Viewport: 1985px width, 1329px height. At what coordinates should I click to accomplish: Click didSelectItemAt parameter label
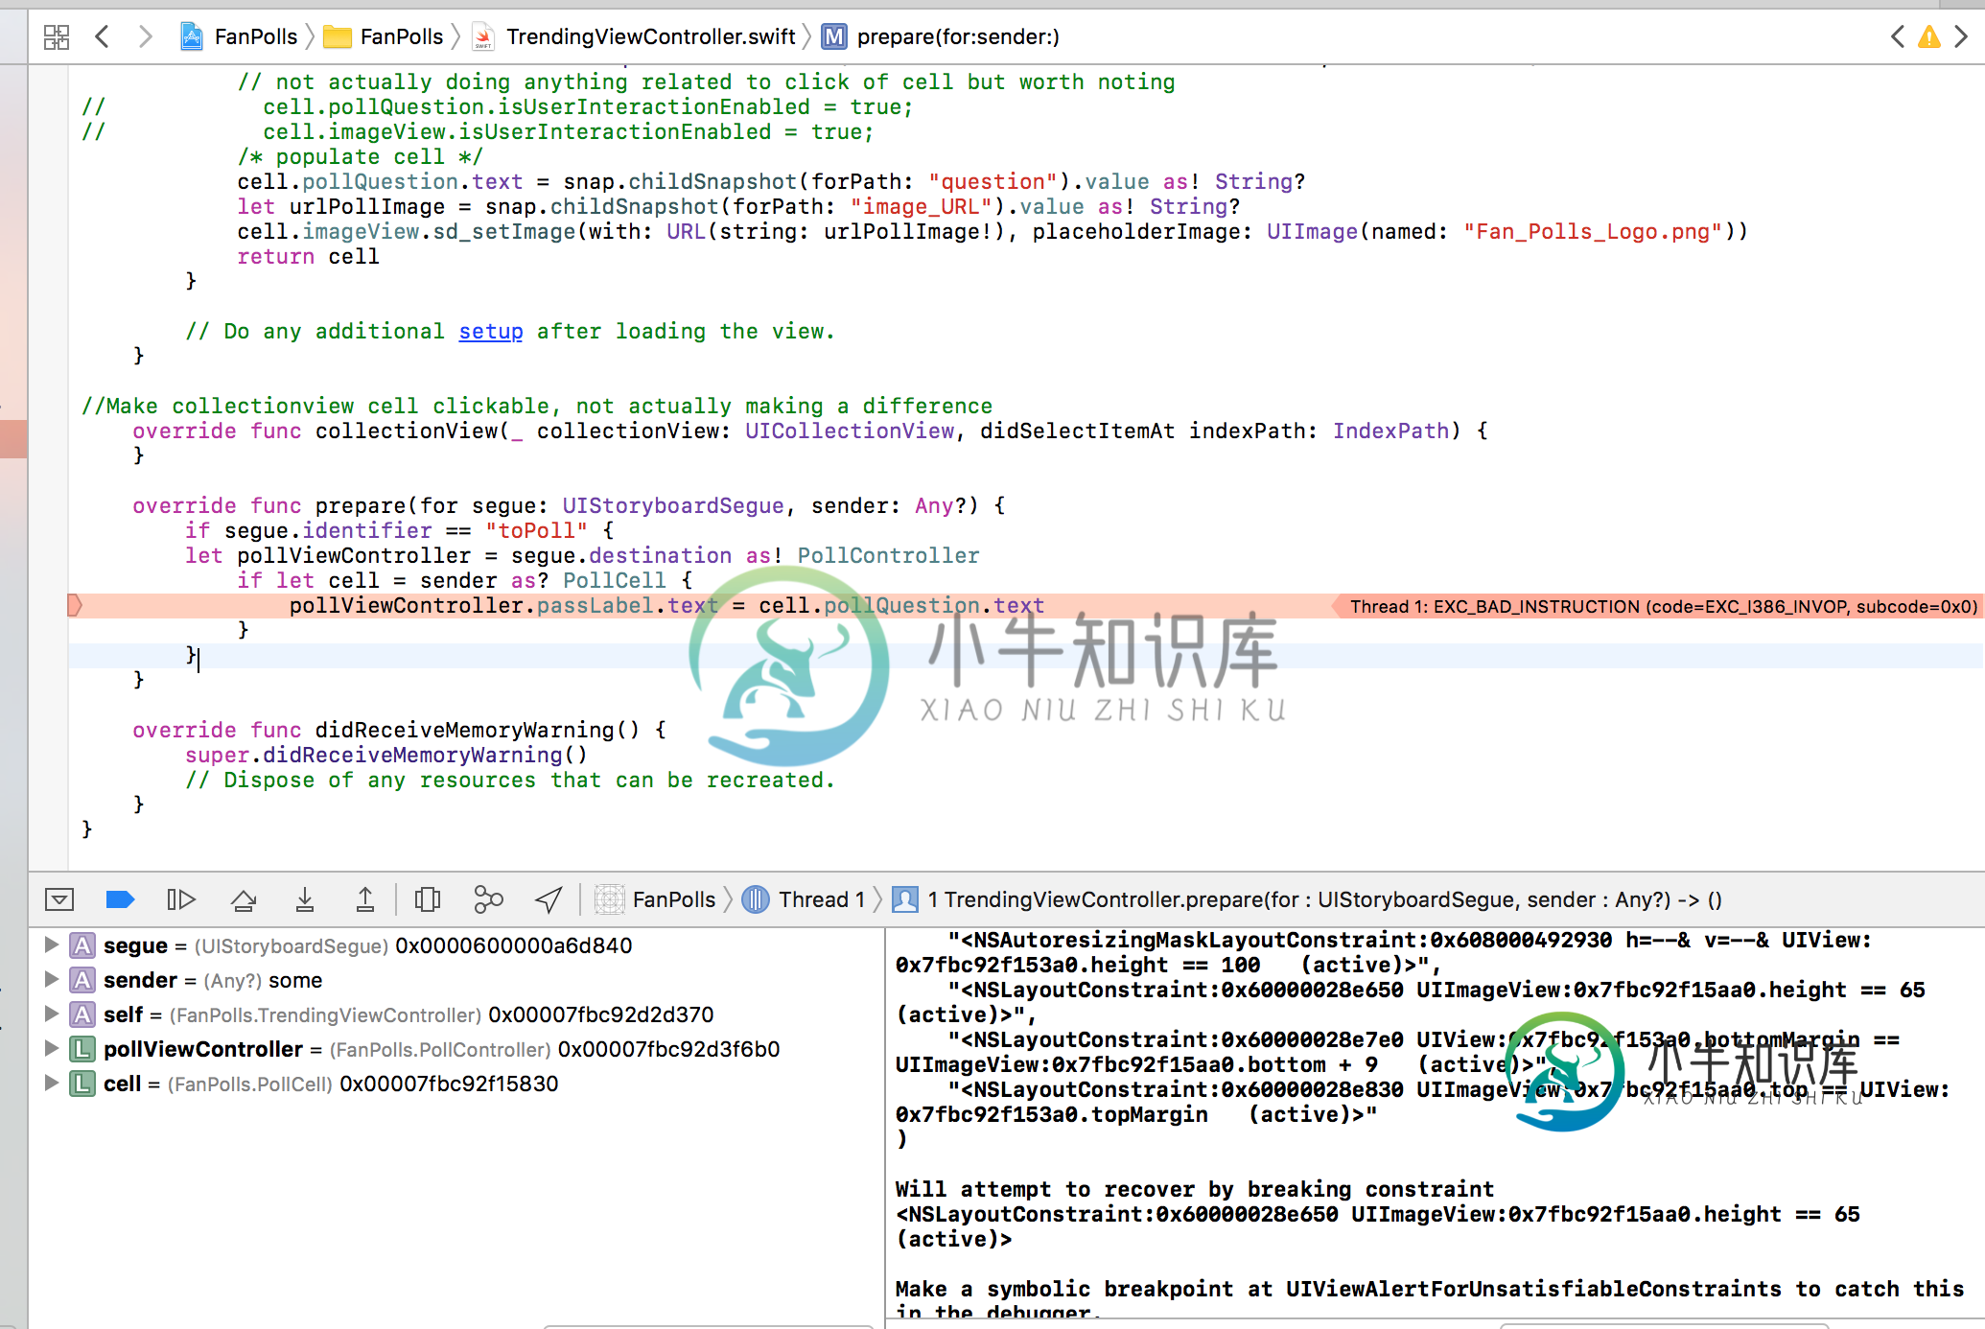click(1078, 431)
